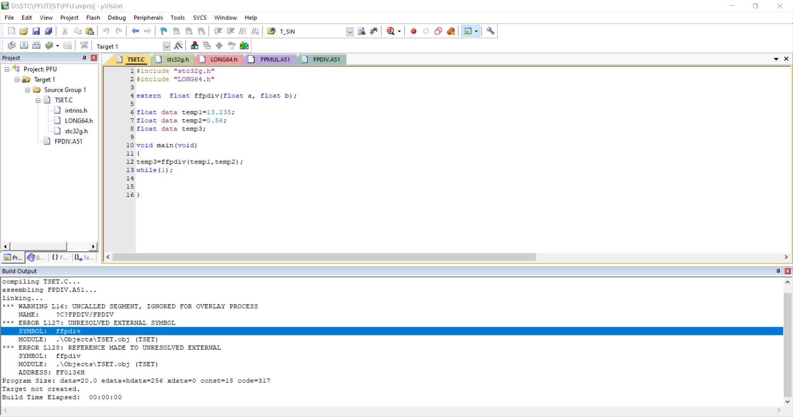The height and width of the screenshot is (417, 793).
Task: Save the current file with the floppy icon
Action: pos(36,31)
